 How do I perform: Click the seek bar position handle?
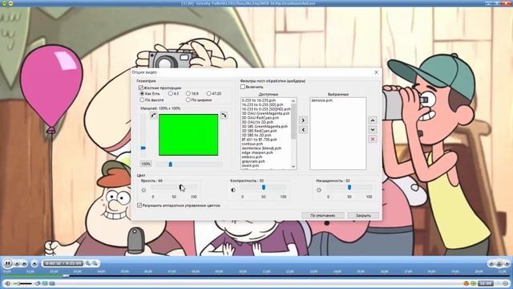click(66, 275)
